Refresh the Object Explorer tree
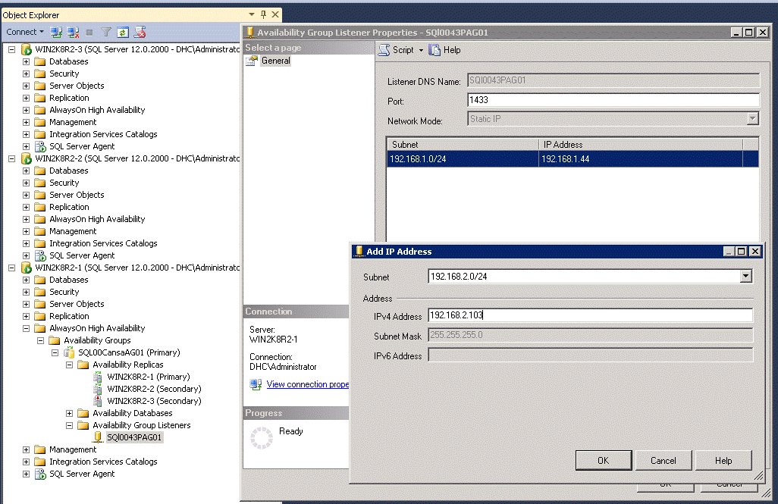 123,32
